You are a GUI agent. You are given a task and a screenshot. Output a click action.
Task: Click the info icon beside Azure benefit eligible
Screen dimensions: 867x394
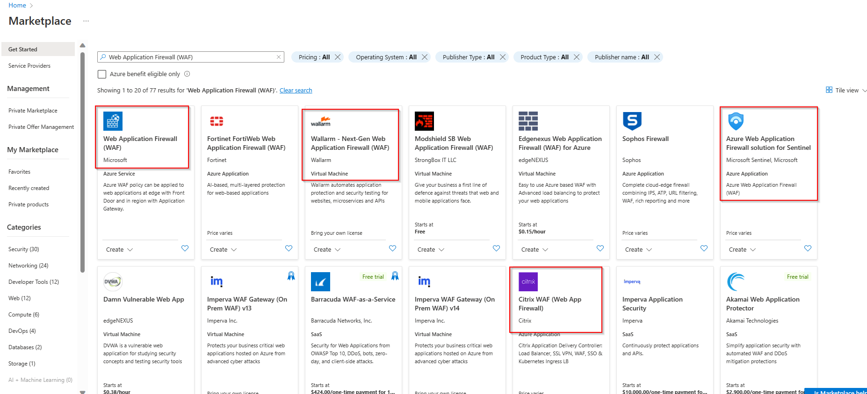click(187, 74)
